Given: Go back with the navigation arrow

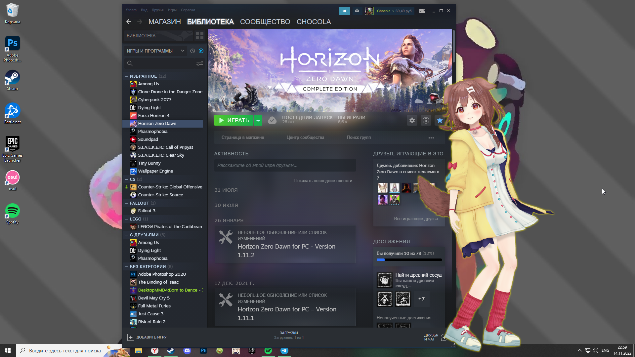Looking at the screenshot, I should [x=129, y=22].
